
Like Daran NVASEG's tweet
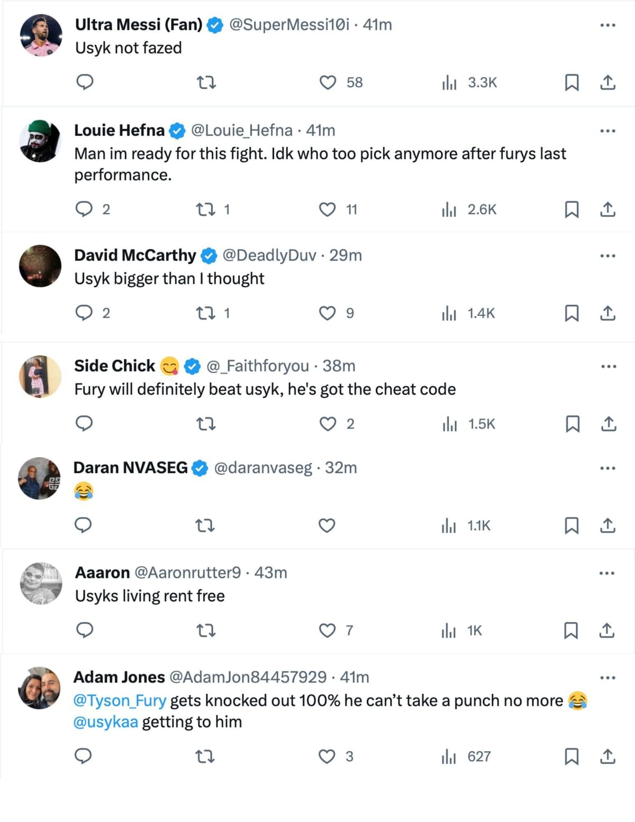(x=327, y=526)
